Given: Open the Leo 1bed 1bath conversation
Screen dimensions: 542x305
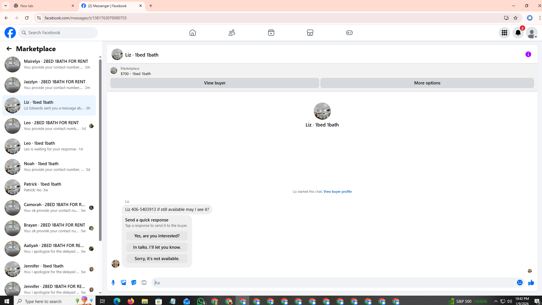Looking at the screenshot, I should coord(49,146).
